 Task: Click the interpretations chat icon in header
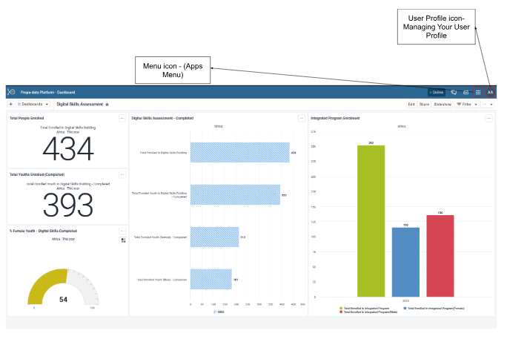click(x=454, y=93)
